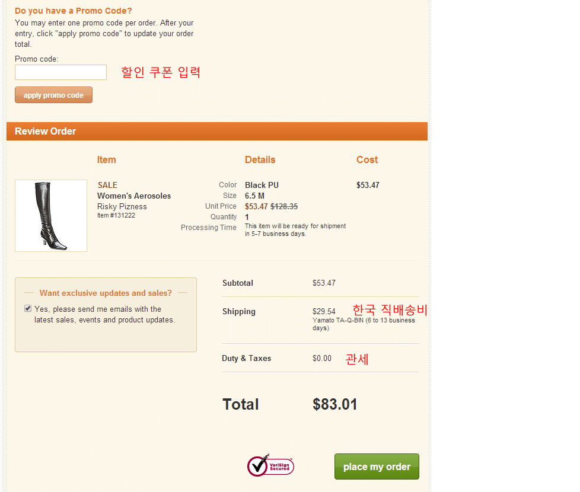Click inside the Promo code text field
The height and width of the screenshot is (492, 580).
point(60,72)
